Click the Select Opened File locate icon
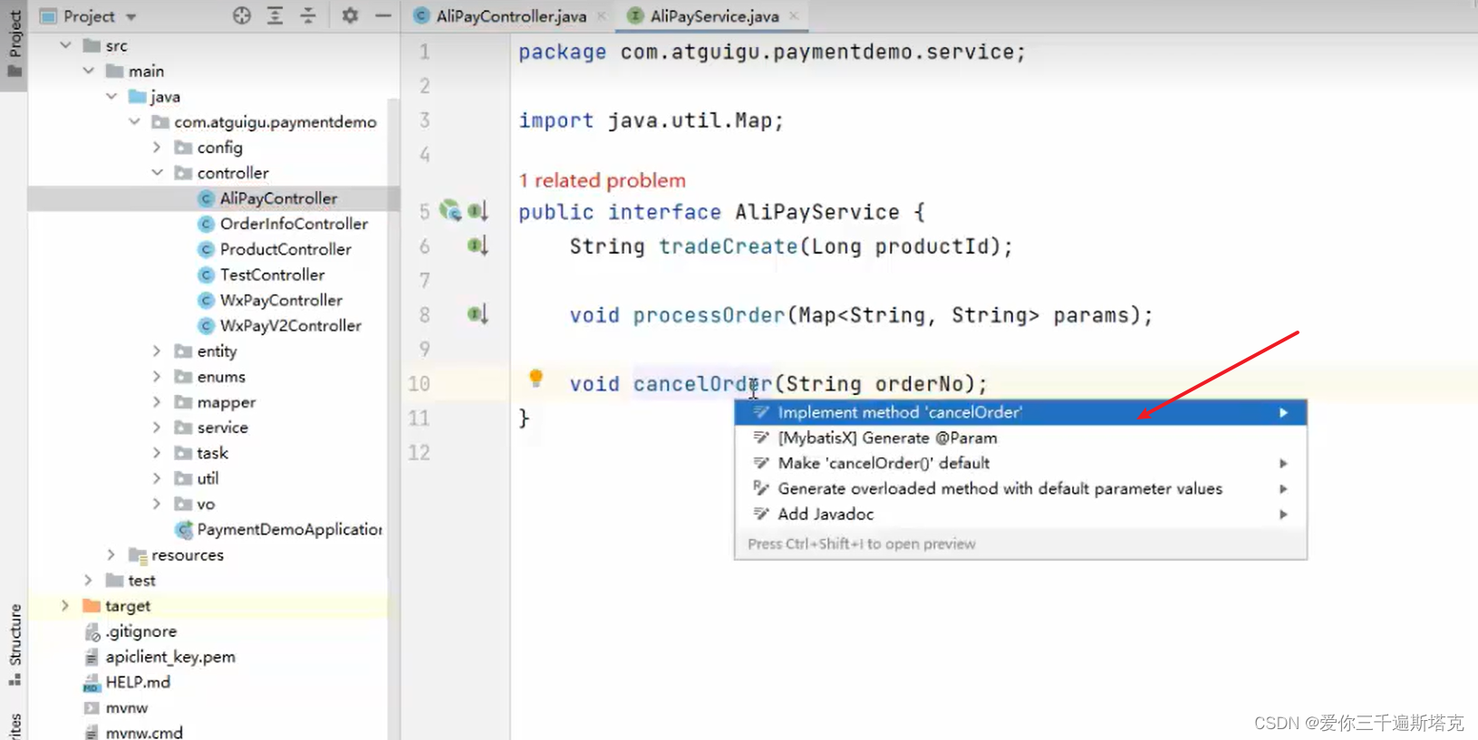The height and width of the screenshot is (740, 1478). coord(241,15)
